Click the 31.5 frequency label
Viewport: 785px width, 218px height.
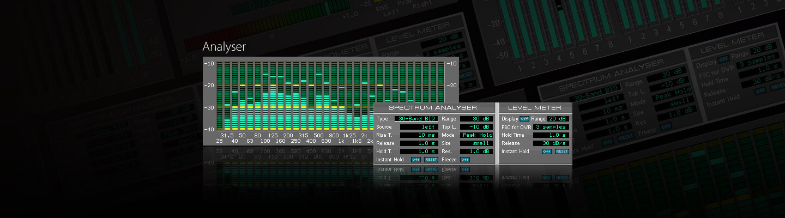pos(226,135)
